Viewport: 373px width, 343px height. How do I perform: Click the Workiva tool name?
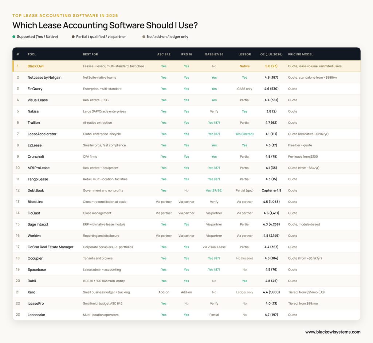[x=34, y=236]
